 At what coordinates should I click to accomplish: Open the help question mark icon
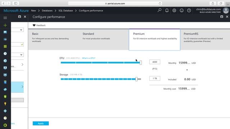pyautogui.click(x=189, y=10)
